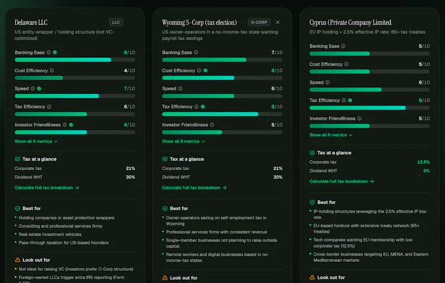Click Delaware Banking Ease progress bar
445x283 pixels.
(75, 60)
